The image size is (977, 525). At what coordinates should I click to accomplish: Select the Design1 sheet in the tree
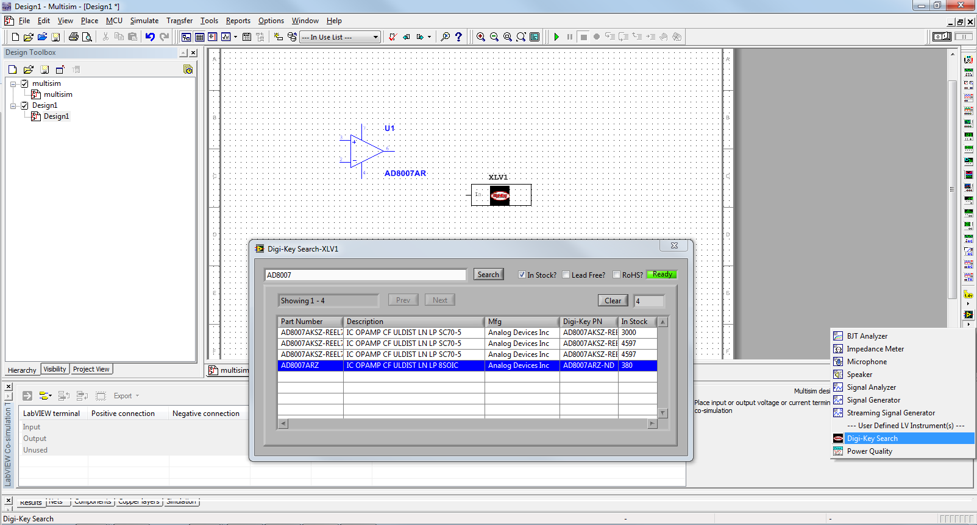click(x=56, y=116)
